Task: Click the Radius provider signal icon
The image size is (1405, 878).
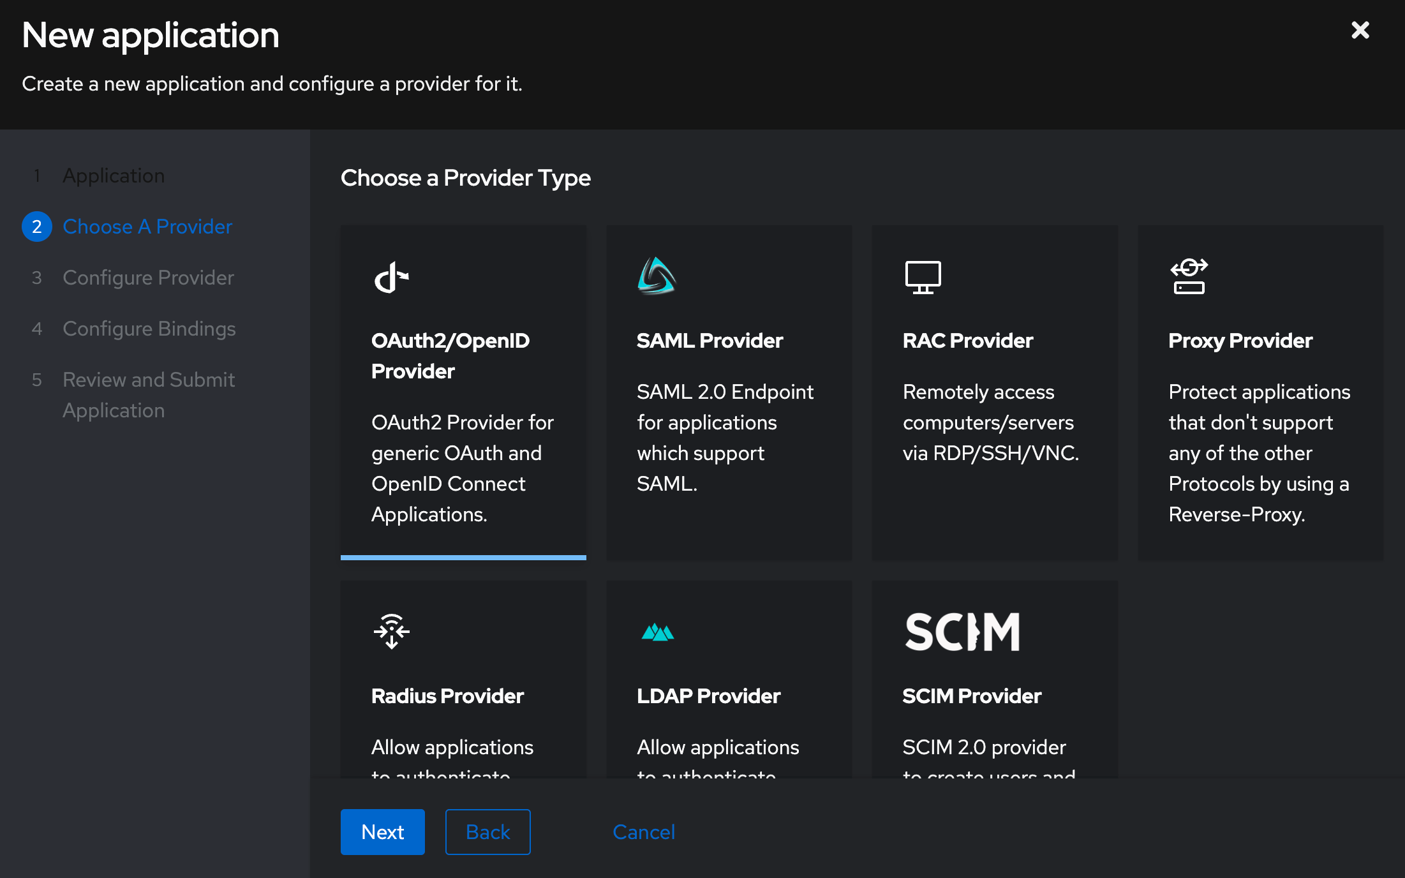Action: click(x=391, y=631)
